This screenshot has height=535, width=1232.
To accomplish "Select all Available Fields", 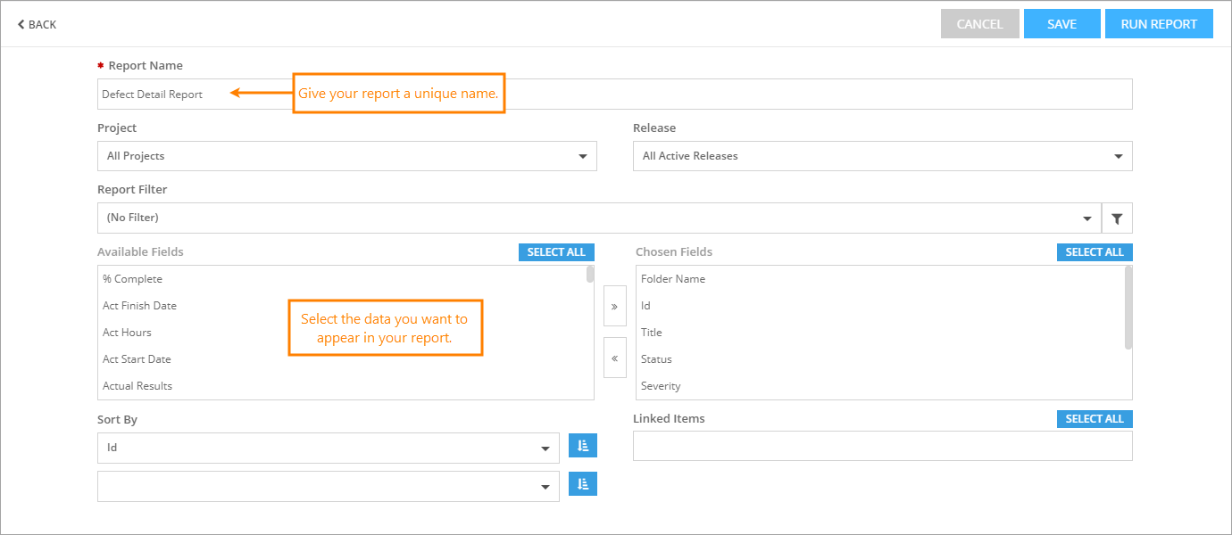I will [x=556, y=252].
